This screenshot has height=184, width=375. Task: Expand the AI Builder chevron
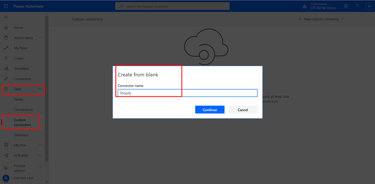tap(40, 155)
